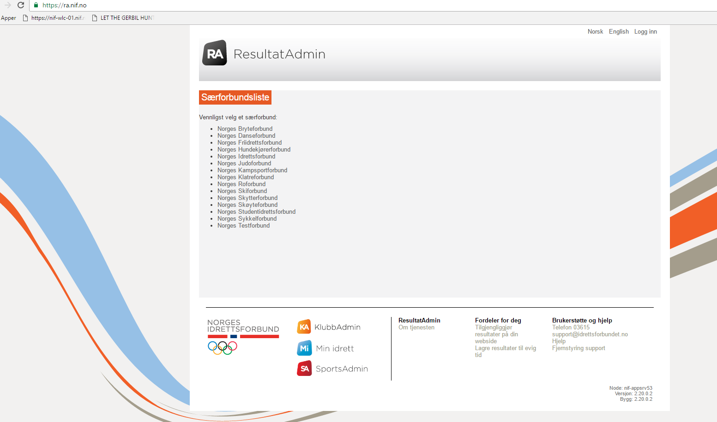The image size is (717, 422).
Task: Select Norges Klatreforbund
Action: [x=246, y=177]
